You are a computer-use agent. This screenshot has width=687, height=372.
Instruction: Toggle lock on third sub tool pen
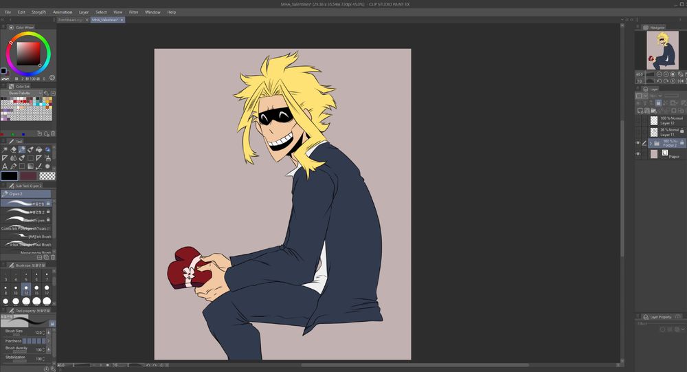pyautogui.click(x=48, y=220)
